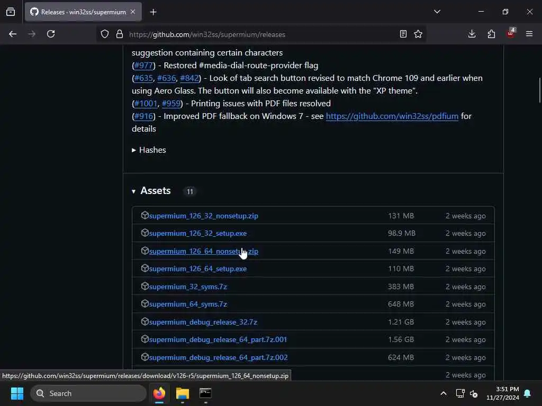Open issue link #977
Image resolution: width=542 pixels, height=406 pixels.
click(143, 66)
